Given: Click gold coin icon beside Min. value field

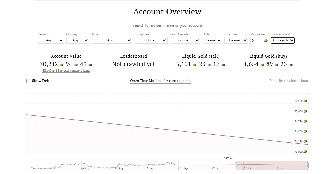Looking at the screenshot, I should pos(266,41).
